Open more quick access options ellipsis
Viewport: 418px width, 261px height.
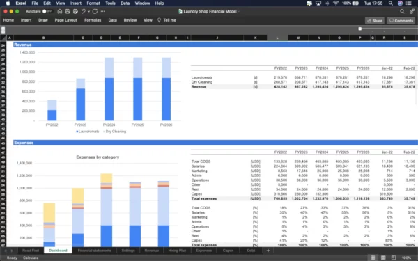[102, 11]
